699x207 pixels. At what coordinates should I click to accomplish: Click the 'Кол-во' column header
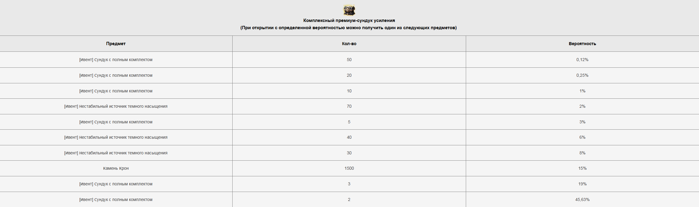pyautogui.click(x=349, y=44)
